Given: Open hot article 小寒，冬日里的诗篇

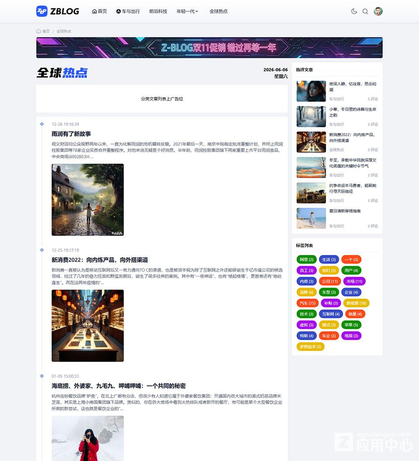Looking at the screenshot, I should (353, 112).
